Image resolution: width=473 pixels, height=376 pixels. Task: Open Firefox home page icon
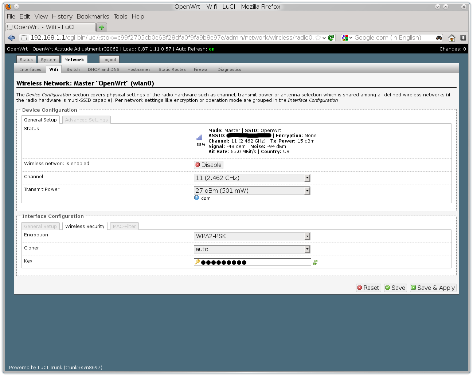[x=452, y=38]
